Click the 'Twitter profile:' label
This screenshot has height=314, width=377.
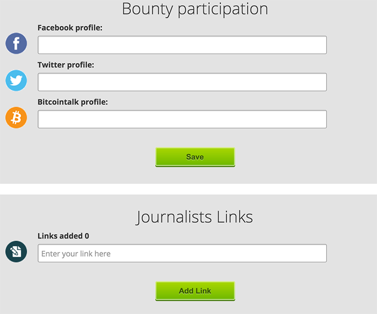66,65
